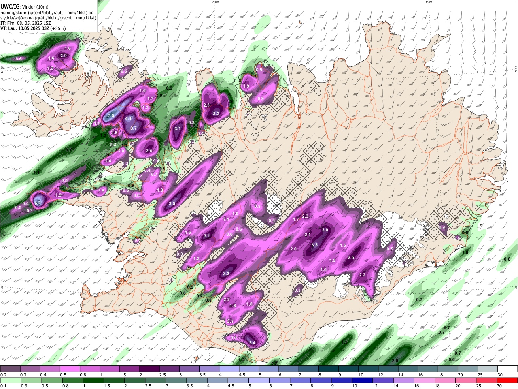518x389 pixels.
Task: Click the 'rigning/skúrir' legend description line
Action: click(47, 13)
